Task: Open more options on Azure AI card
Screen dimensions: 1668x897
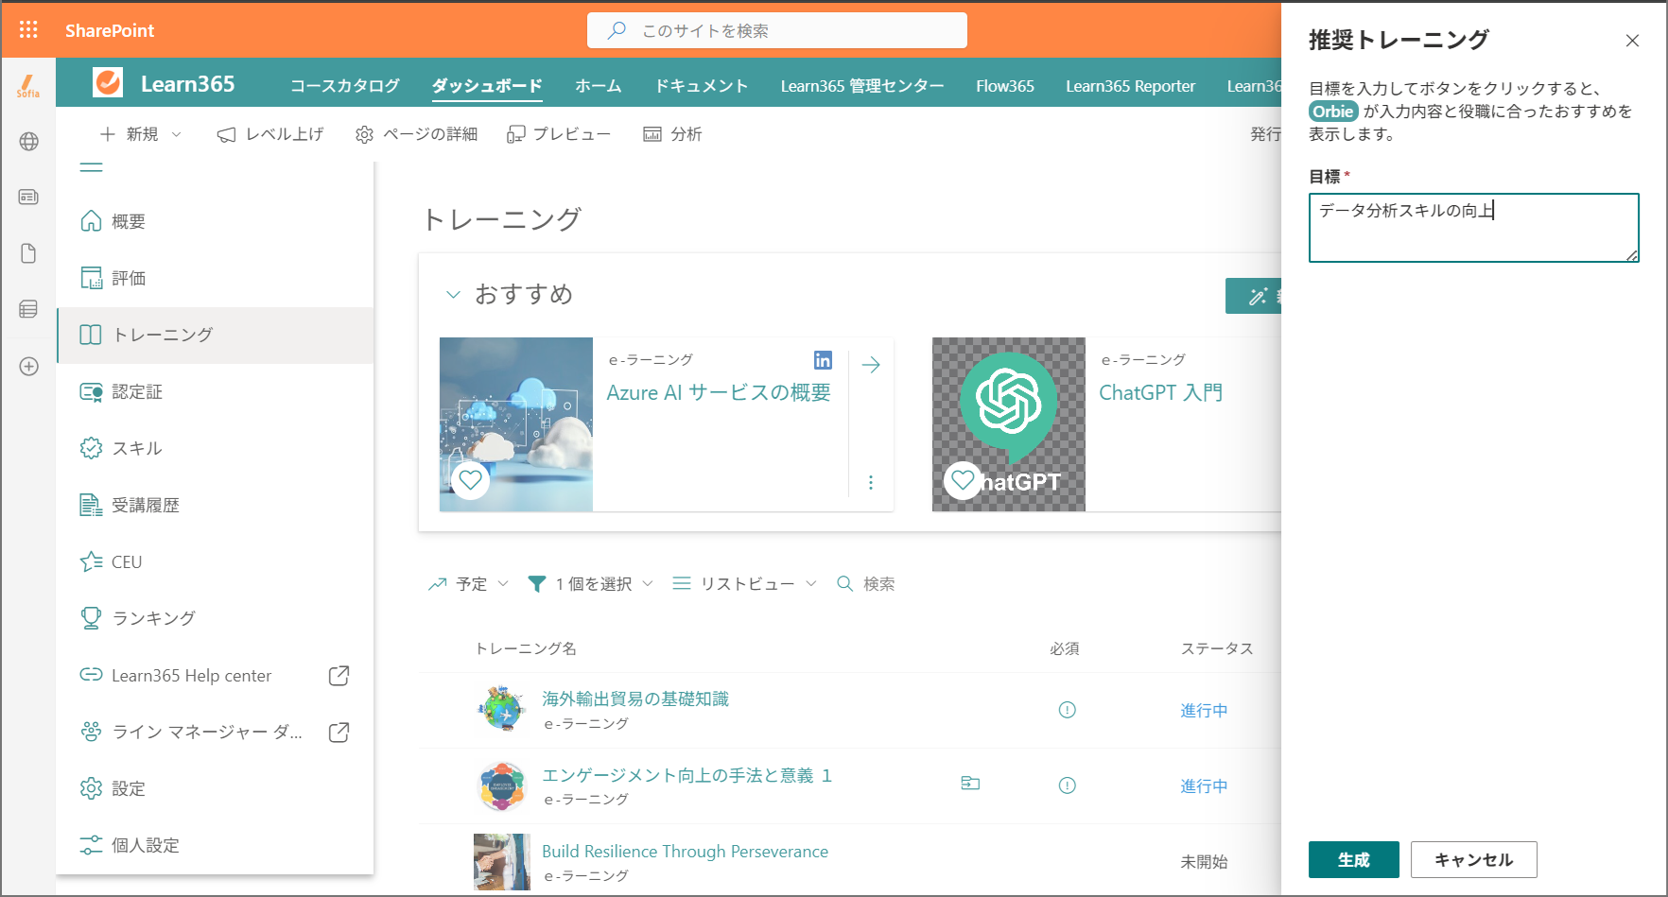Action: (871, 482)
